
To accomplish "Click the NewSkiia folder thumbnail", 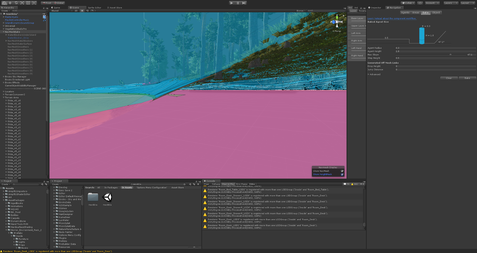I will click(93, 197).
